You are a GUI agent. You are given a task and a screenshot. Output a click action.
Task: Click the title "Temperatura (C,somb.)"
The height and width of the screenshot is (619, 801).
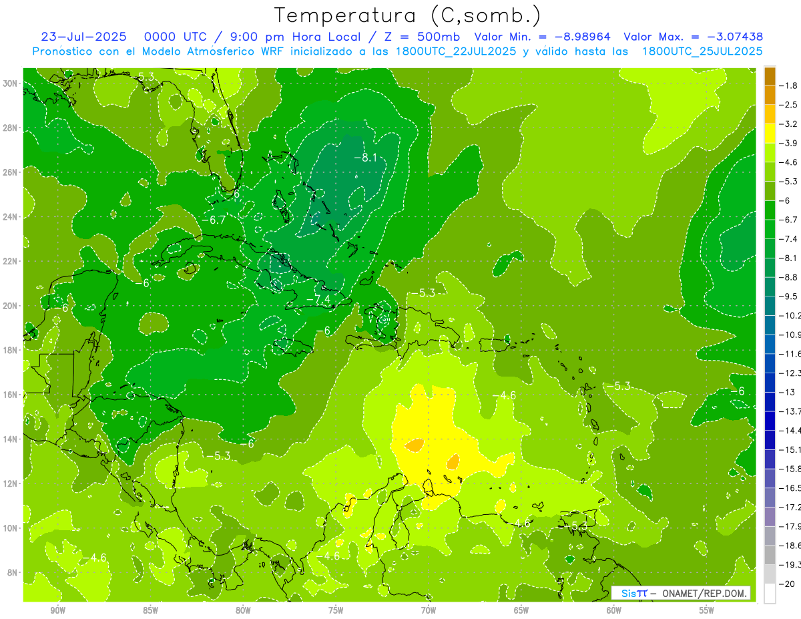click(408, 15)
